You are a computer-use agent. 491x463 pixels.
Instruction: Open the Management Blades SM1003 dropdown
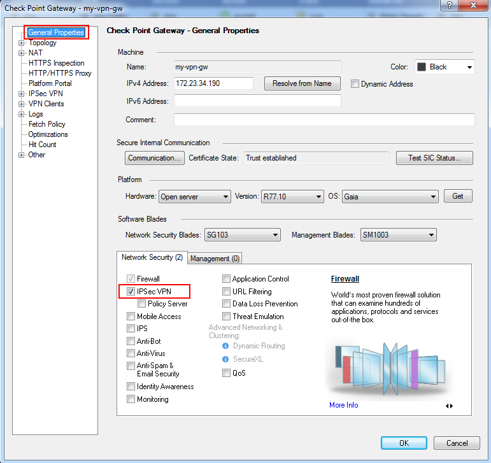(x=398, y=235)
